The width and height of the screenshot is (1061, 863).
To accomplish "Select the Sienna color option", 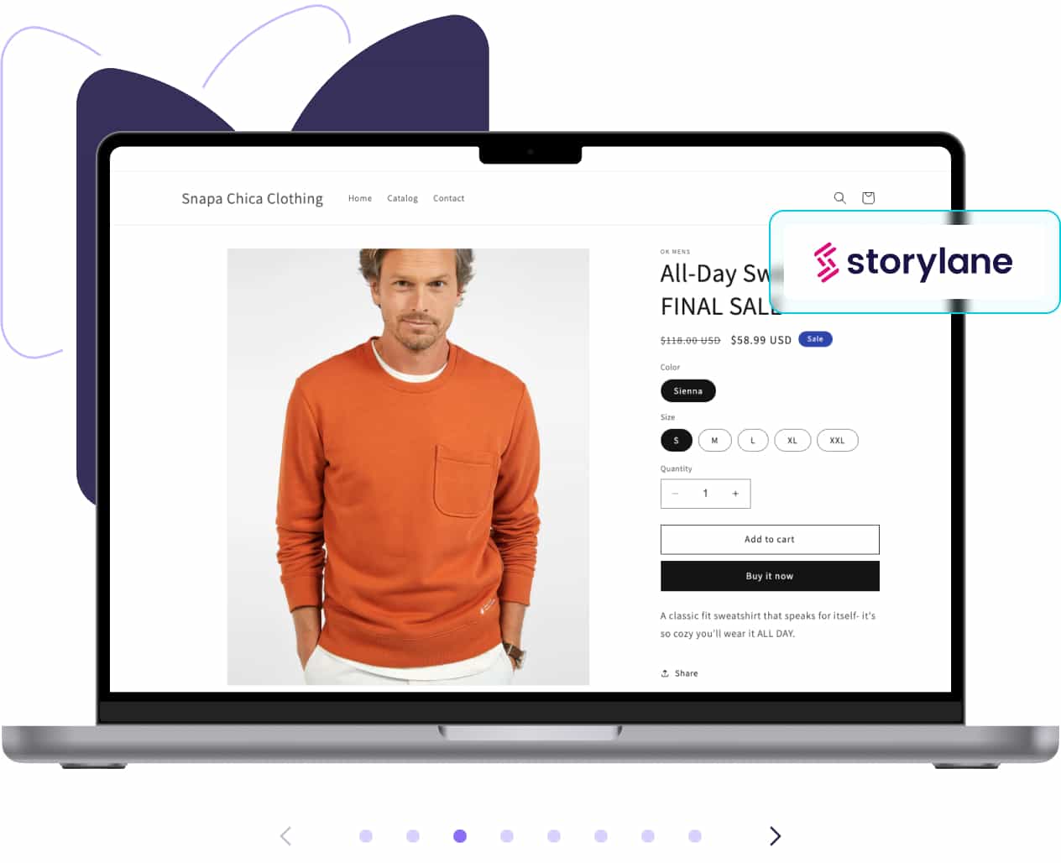I will click(688, 391).
